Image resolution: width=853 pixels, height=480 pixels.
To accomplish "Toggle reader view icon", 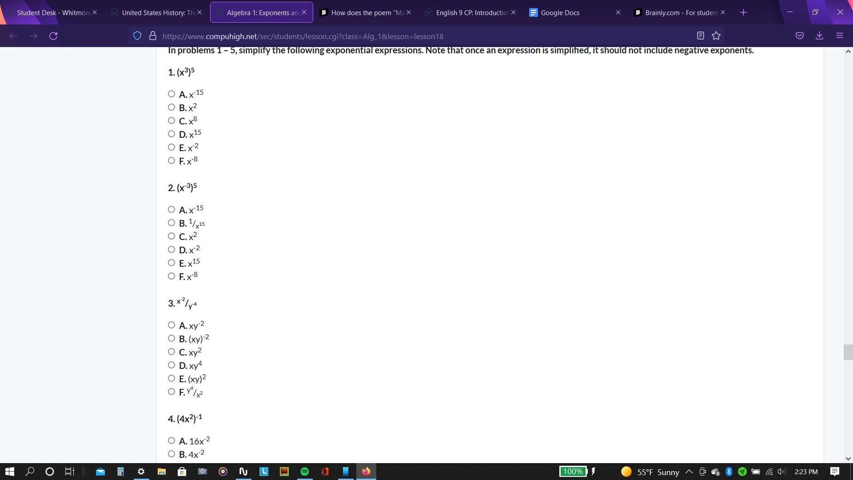I will (x=700, y=36).
